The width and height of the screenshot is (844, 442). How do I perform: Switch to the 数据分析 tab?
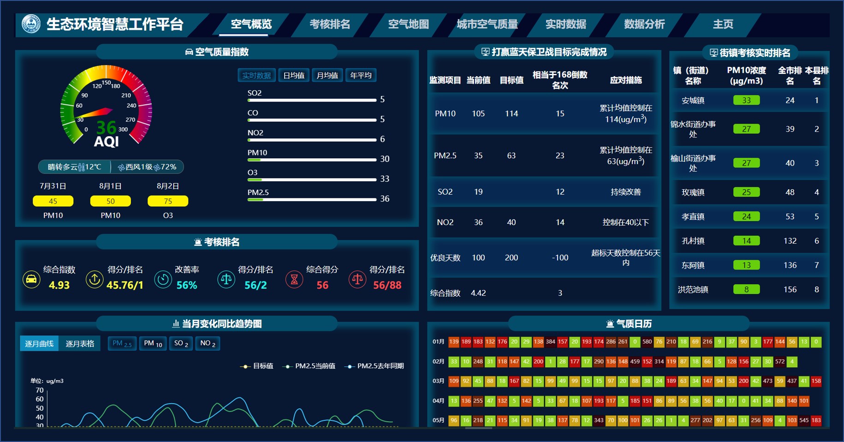click(644, 24)
